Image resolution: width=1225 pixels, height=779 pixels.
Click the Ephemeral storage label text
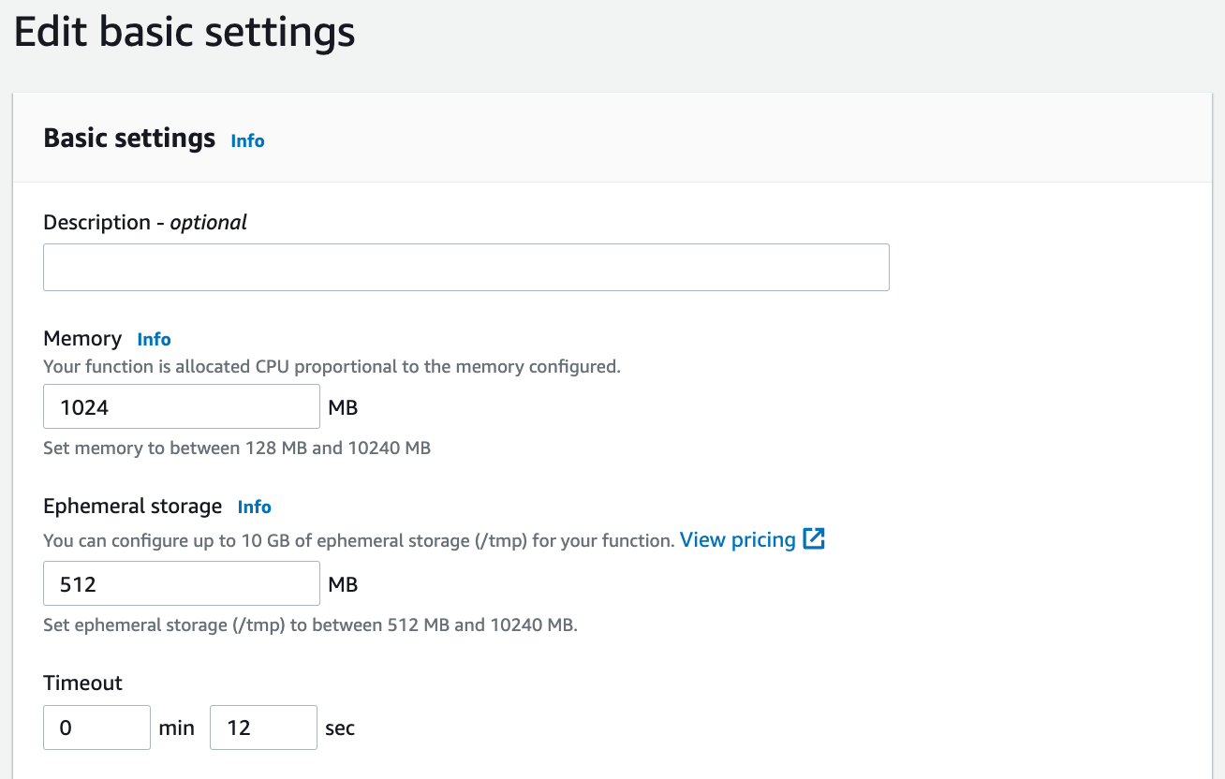pyautogui.click(x=132, y=507)
